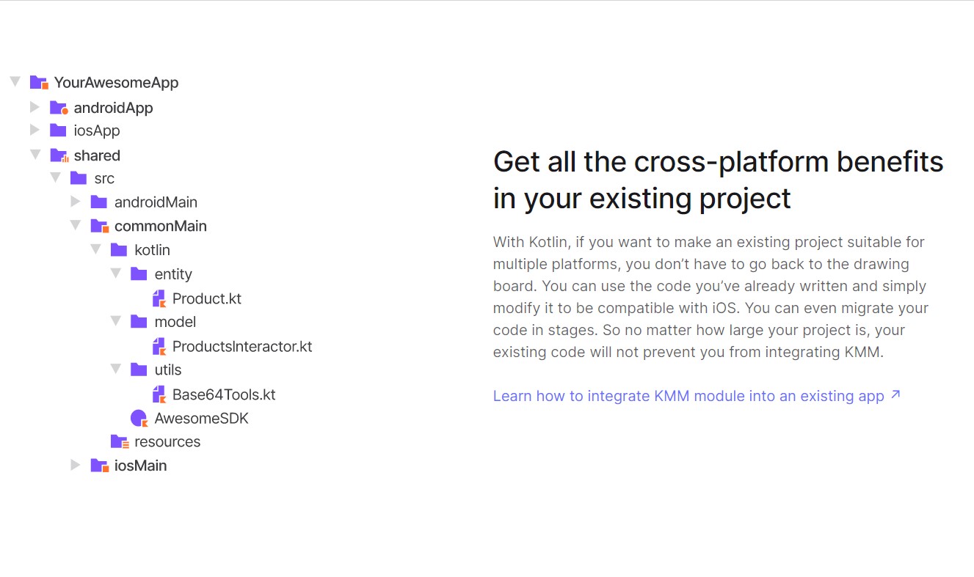Click the external-link arrow after the KMM link
Screen dimensions: 974x577
tap(895, 394)
